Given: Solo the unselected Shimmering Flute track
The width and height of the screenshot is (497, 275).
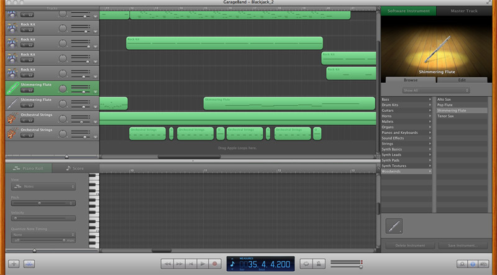Looking at the screenshot, I should [30, 105].
